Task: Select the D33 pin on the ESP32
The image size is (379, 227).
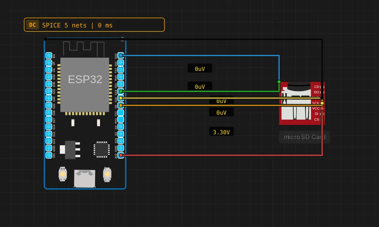Action: pos(49,98)
